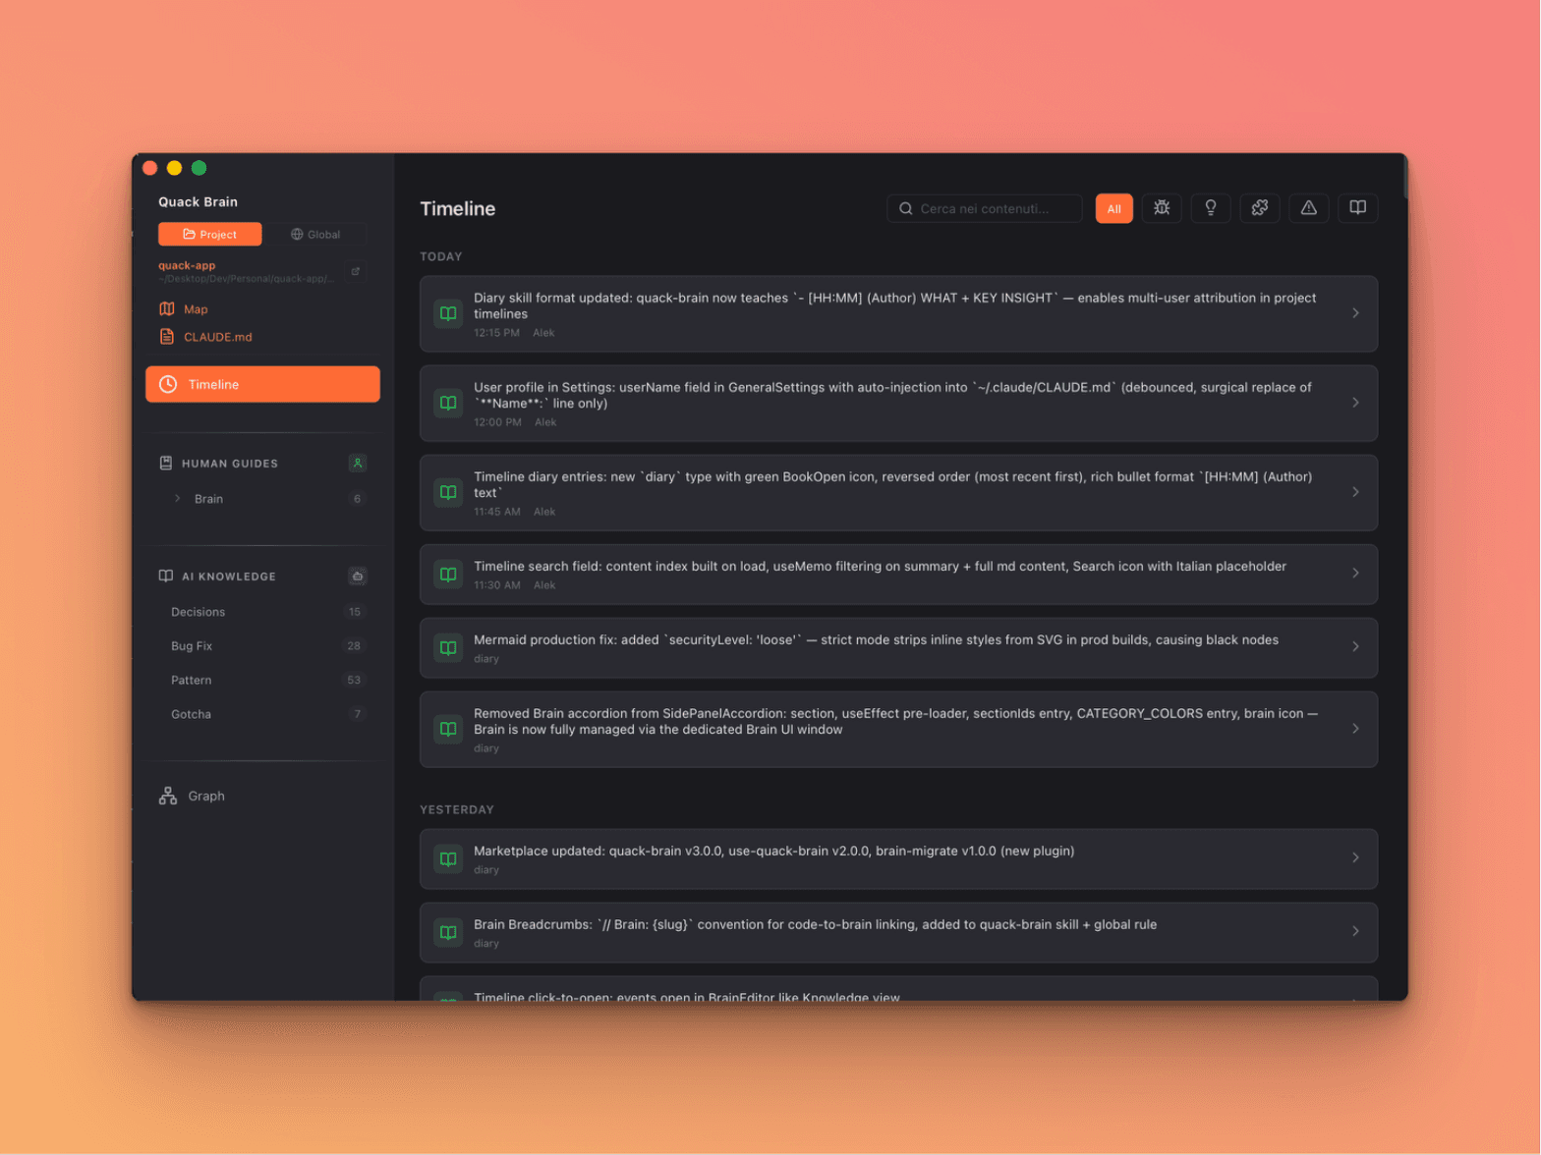The image size is (1541, 1155).
Task: Open Mermaid production fix entry text
Action: [x=876, y=640]
